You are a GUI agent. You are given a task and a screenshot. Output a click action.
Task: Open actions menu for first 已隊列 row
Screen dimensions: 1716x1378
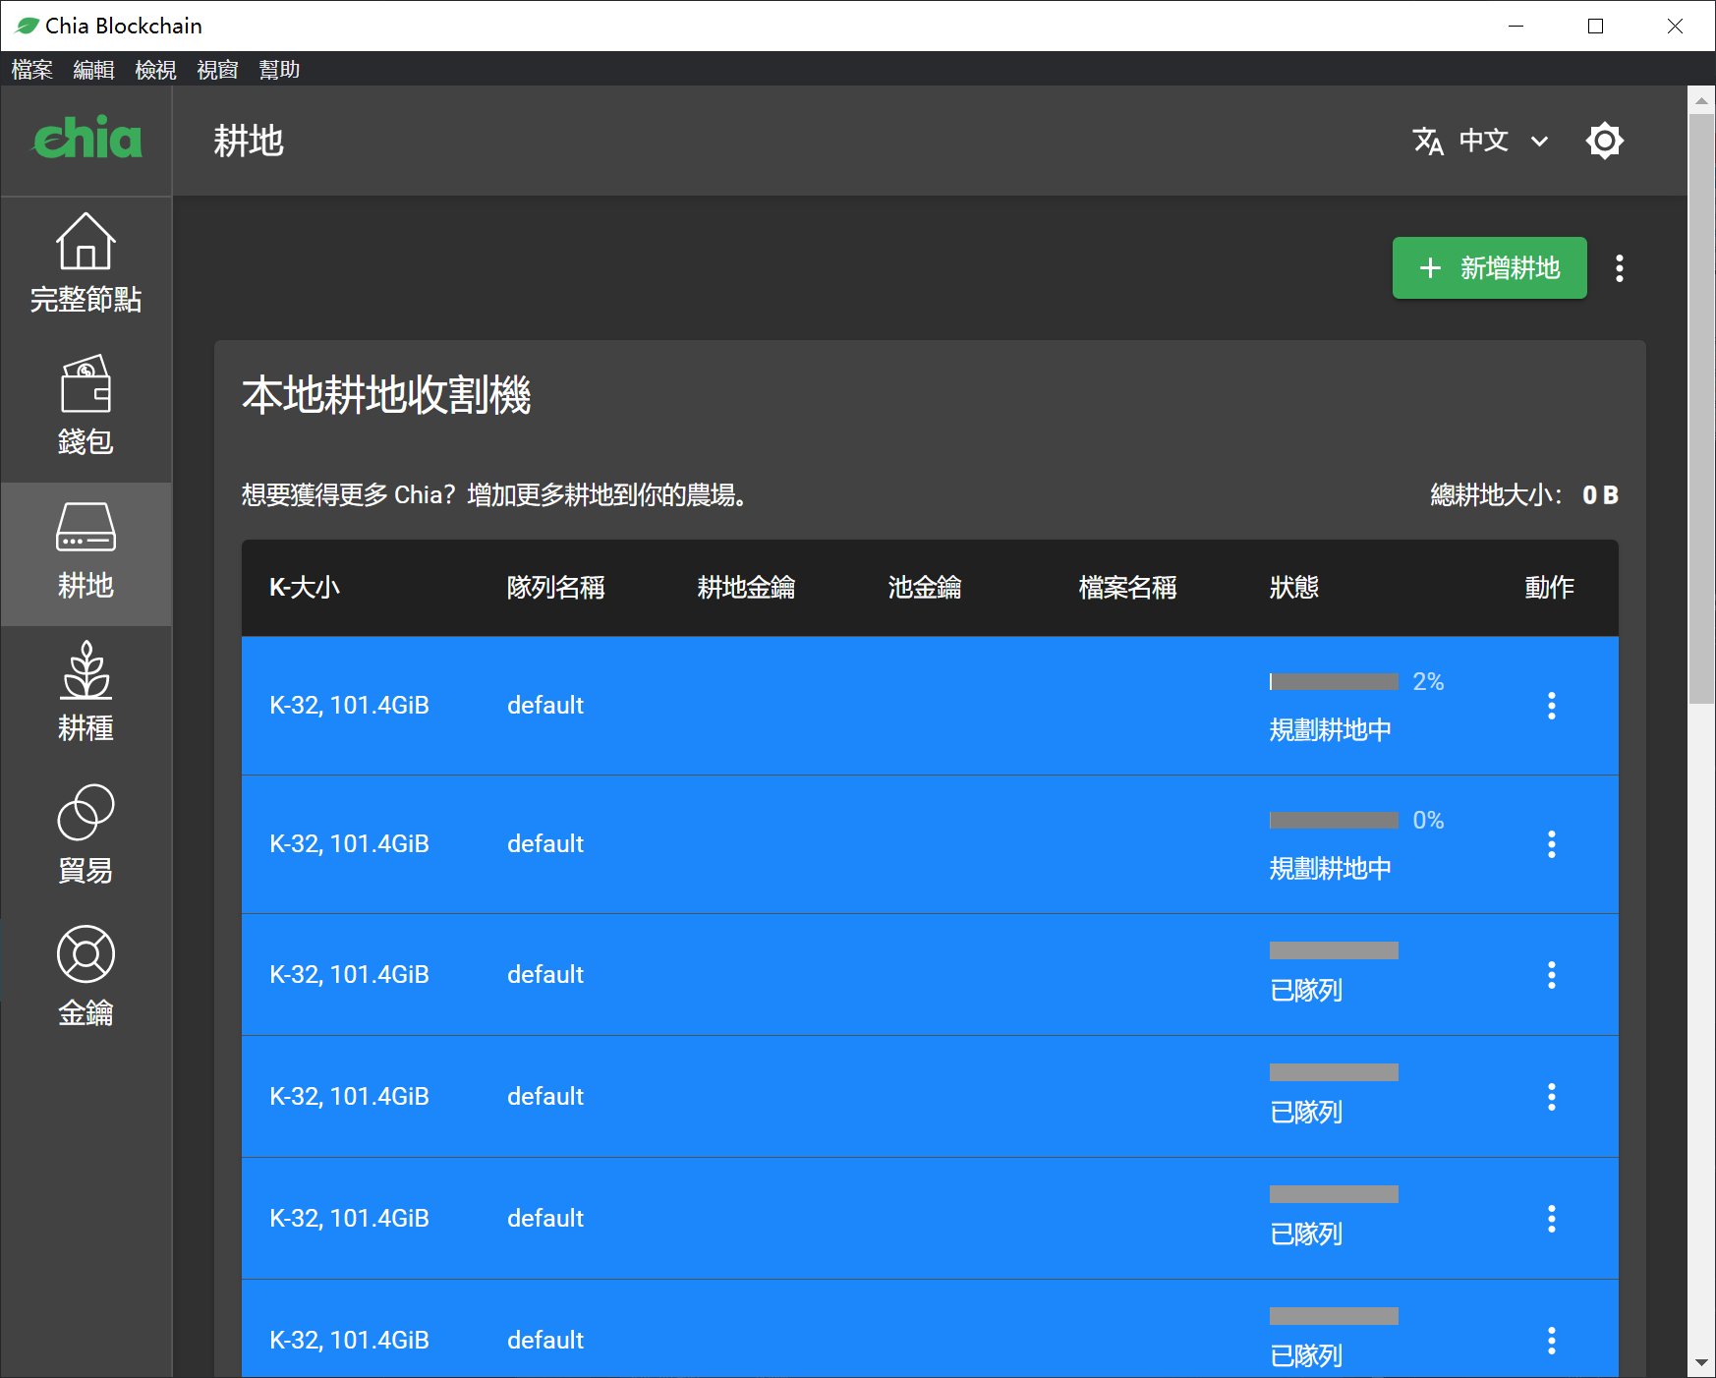1552,975
